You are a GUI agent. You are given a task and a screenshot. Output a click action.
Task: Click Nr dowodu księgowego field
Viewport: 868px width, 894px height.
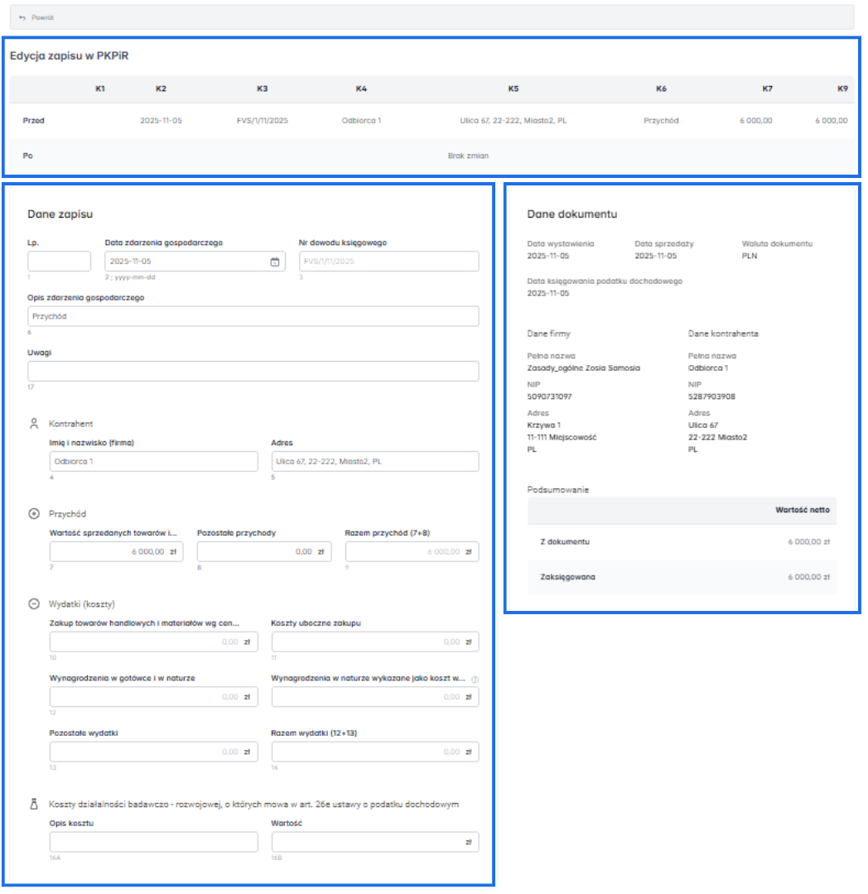tap(389, 261)
